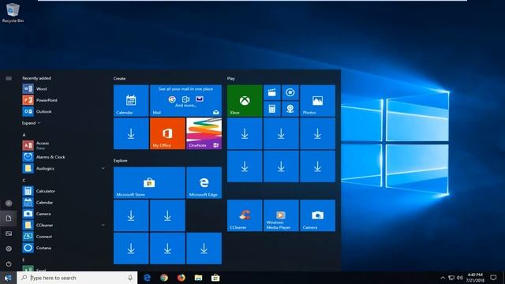Click the hamburger menu in Start
Image resolution: width=505 pixels, height=284 pixels.
9,78
